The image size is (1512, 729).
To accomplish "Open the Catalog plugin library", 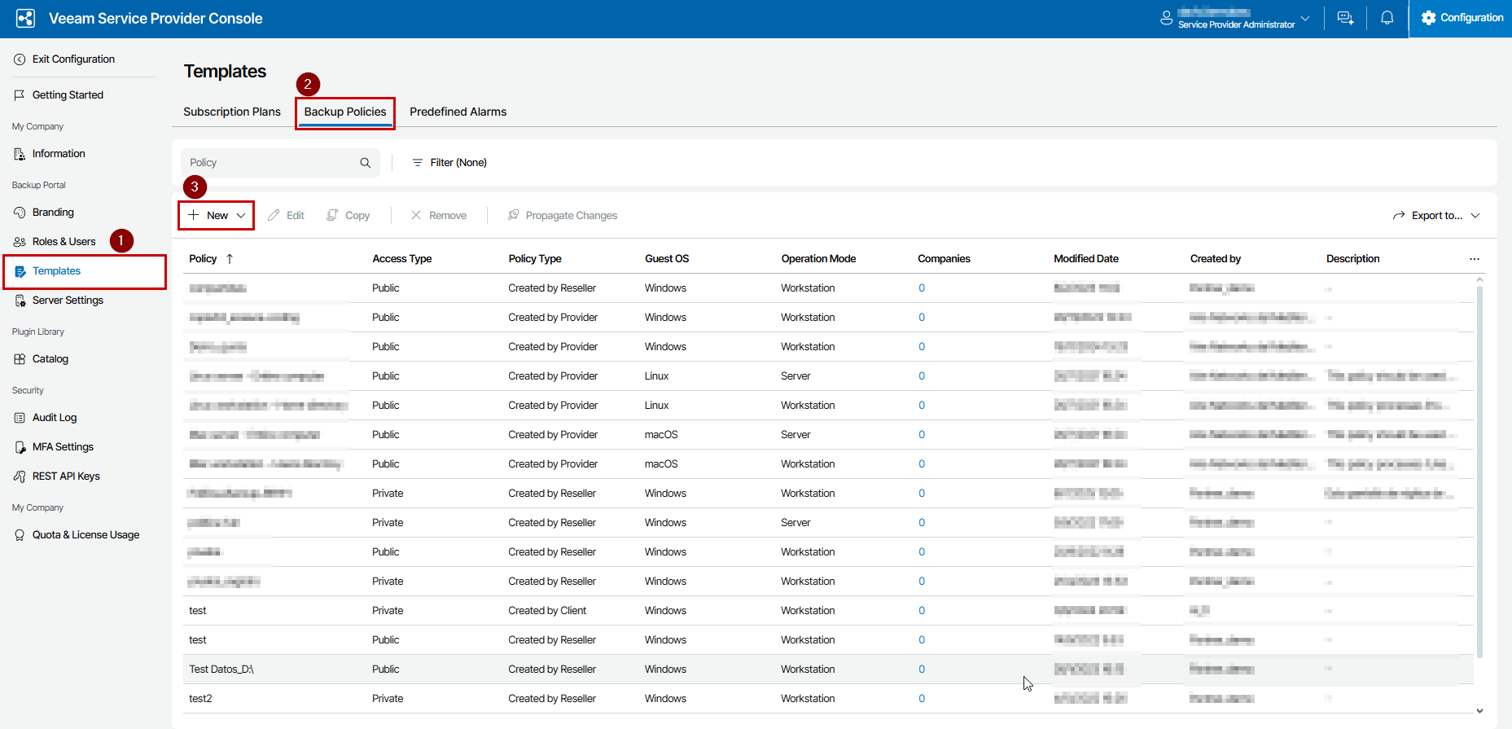I will [x=50, y=359].
